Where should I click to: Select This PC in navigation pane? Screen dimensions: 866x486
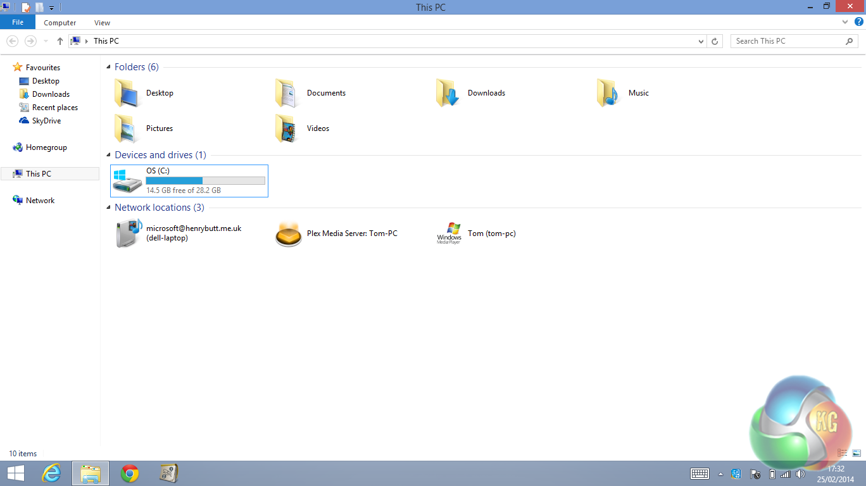click(50, 174)
